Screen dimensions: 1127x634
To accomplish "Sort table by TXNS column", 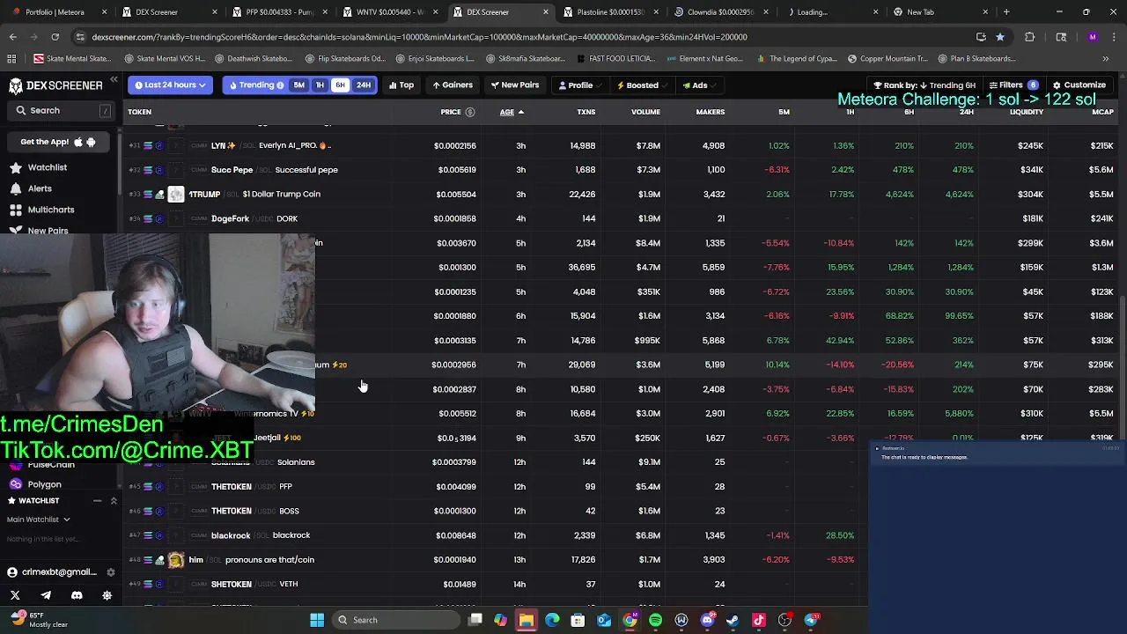I will (586, 112).
